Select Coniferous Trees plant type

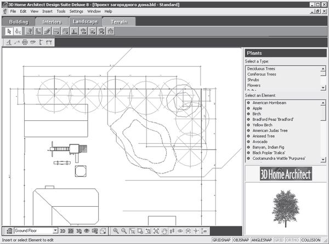pyautogui.click(x=262, y=74)
